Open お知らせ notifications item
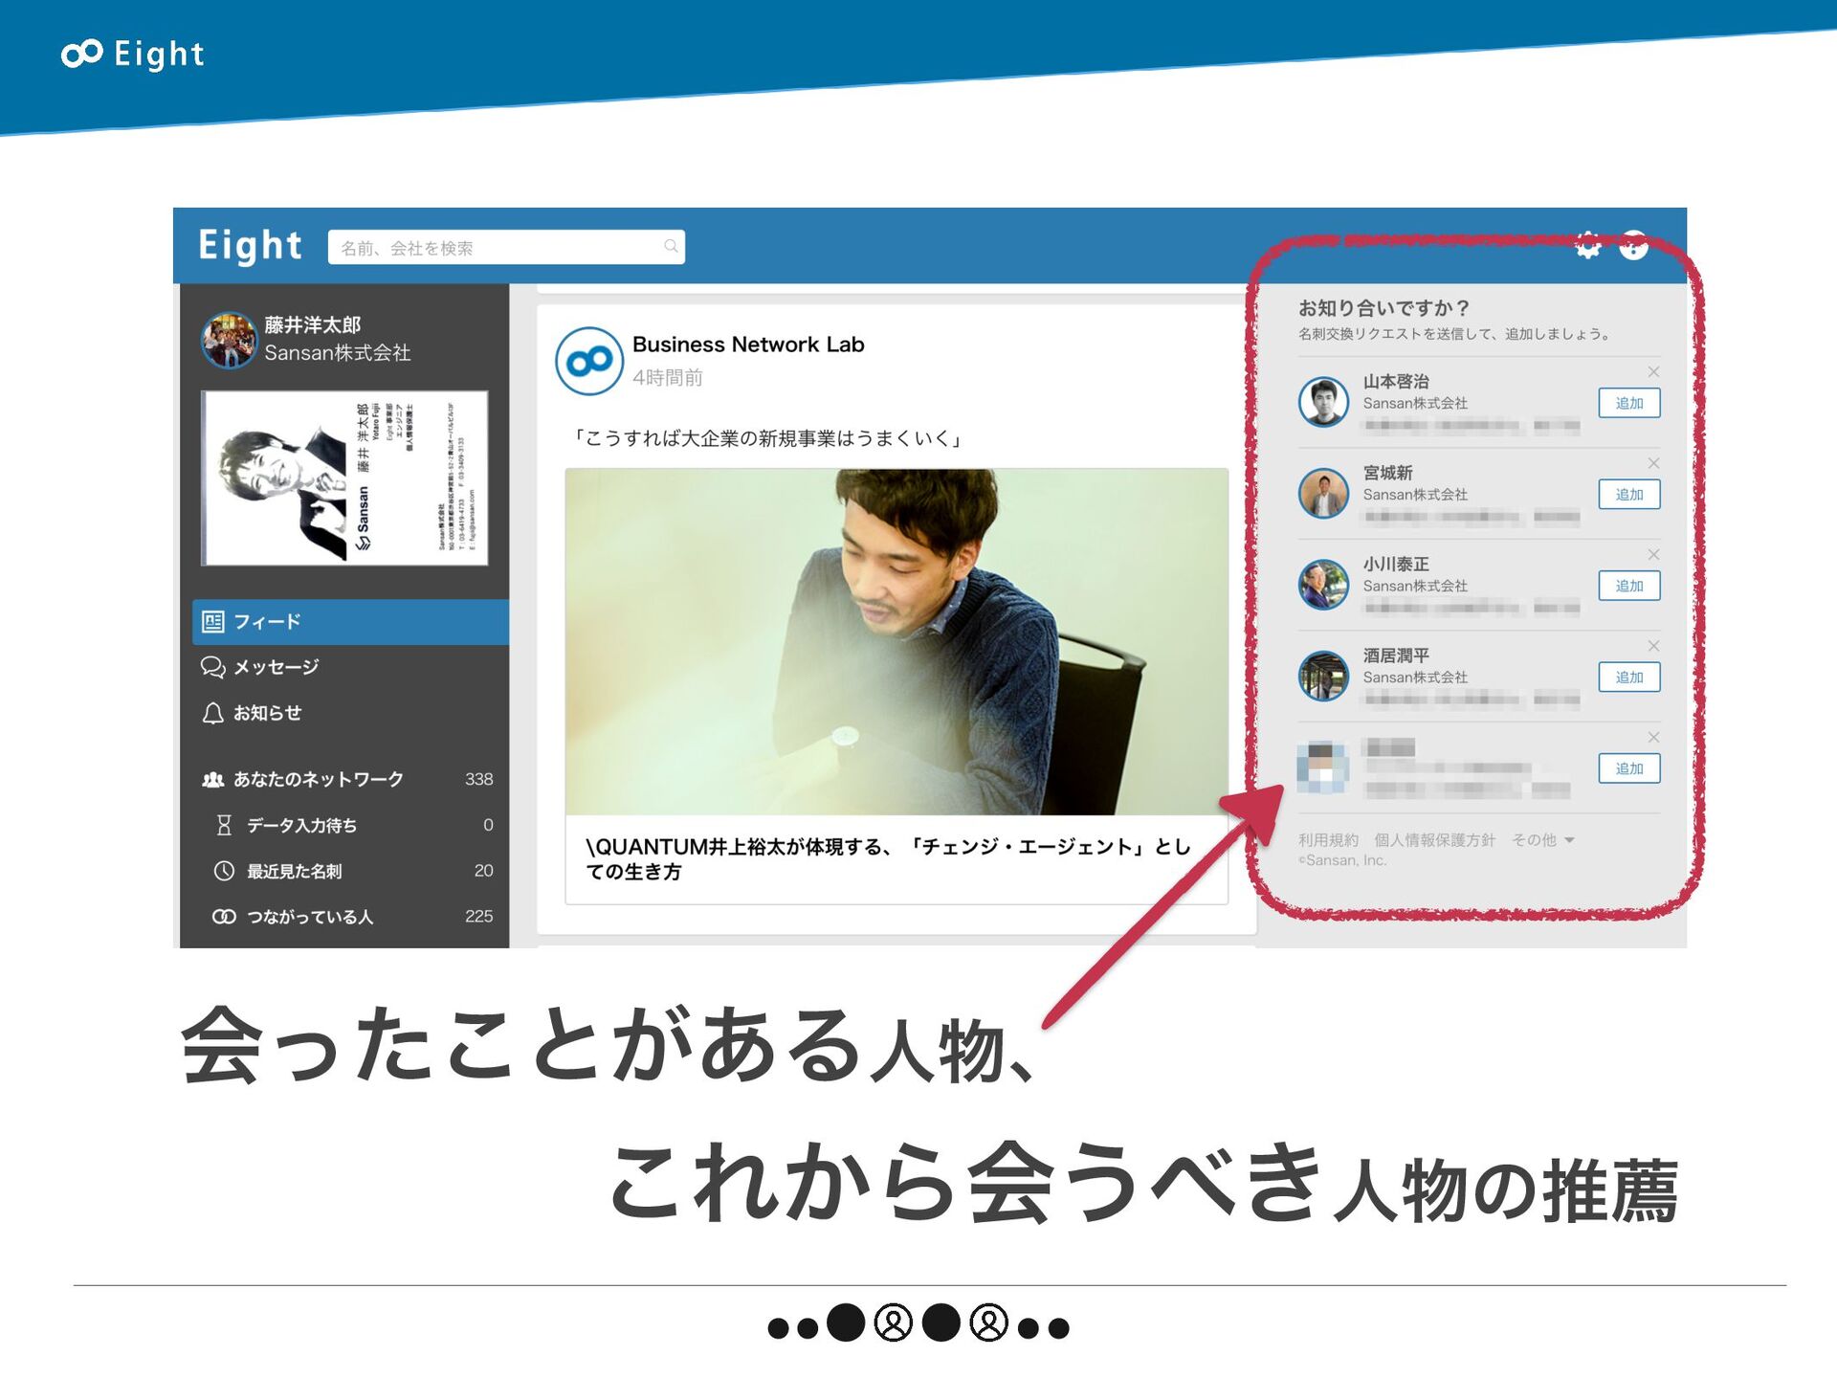 (350, 713)
